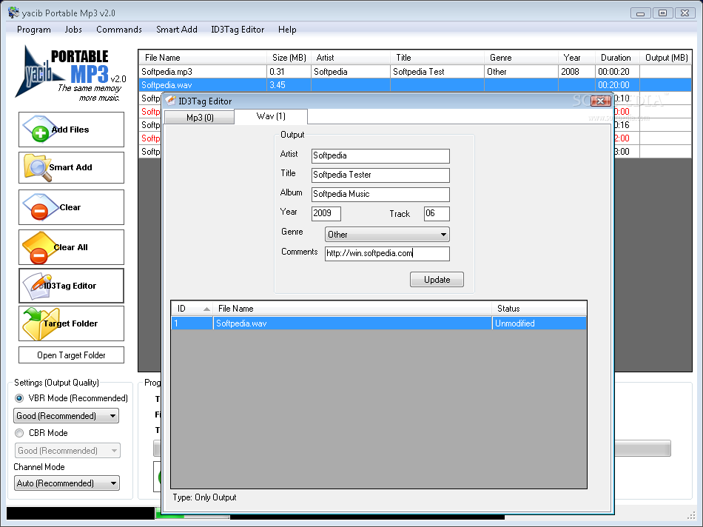Click the yacib title bar app icon

pos(13,13)
